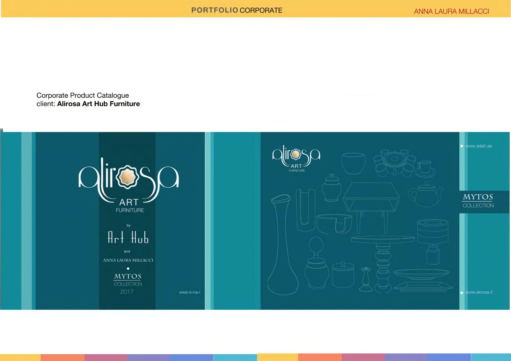Screen dimensions: 511x361
Task: Click the MADE IN ITALY caption
Action: pos(189,292)
